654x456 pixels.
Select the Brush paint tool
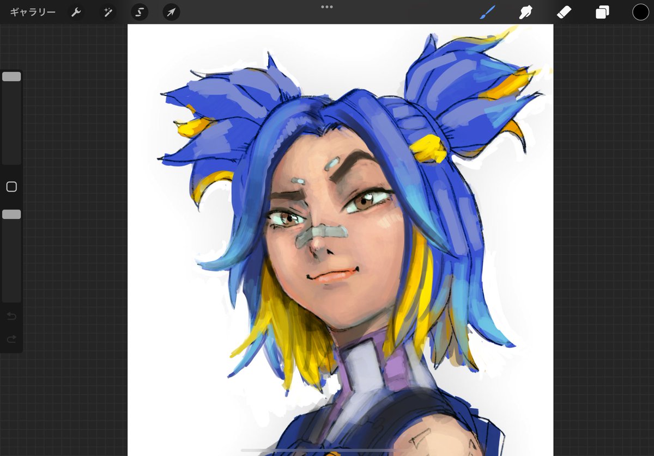488,12
